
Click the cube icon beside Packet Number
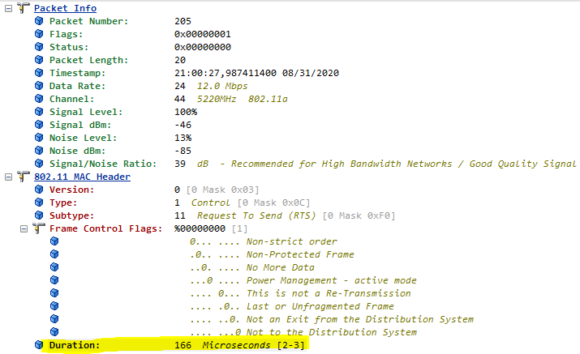point(39,21)
